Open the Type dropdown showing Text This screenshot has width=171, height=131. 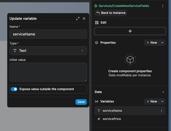(48, 51)
